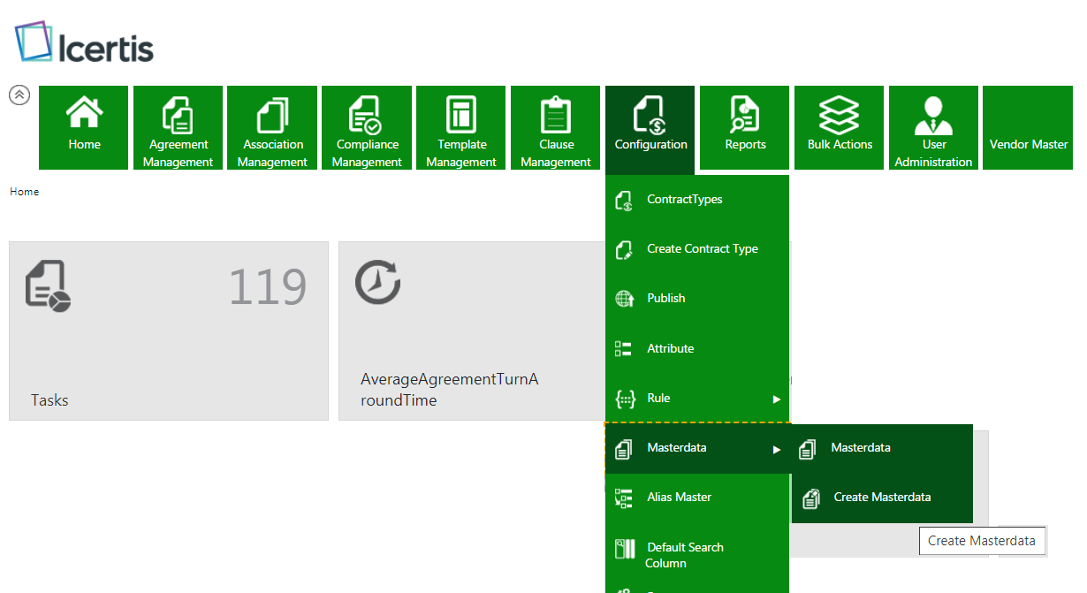The width and height of the screenshot is (1087, 593).
Task: Open Clause Management clipboard icon
Action: pyautogui.click(x=556, y=115)
